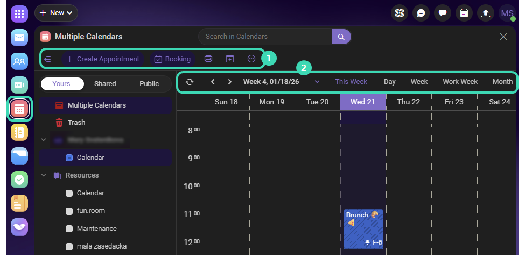Collapse the Resources tree group

pyautogui.click(x=44, y=175)
